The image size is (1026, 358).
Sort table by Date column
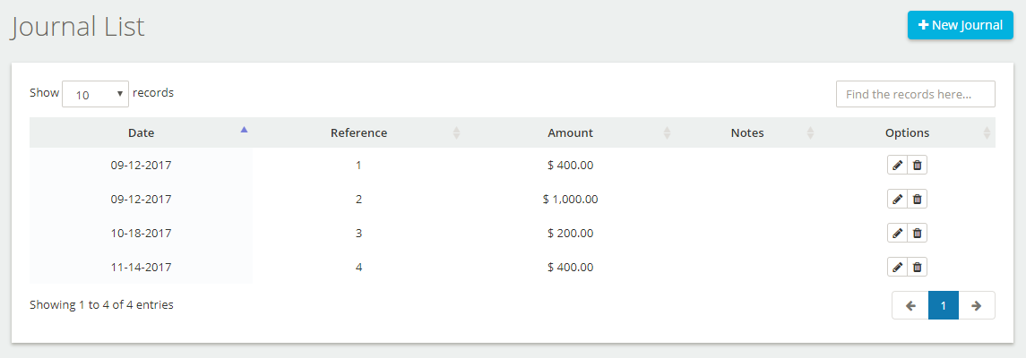[x=141, y=132]
